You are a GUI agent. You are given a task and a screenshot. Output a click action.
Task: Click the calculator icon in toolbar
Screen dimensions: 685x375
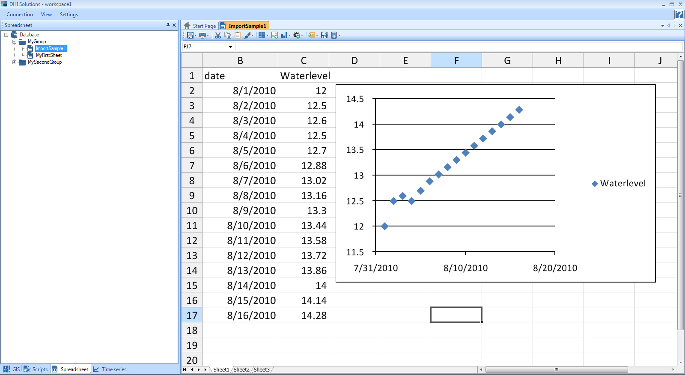pos(334,35)
